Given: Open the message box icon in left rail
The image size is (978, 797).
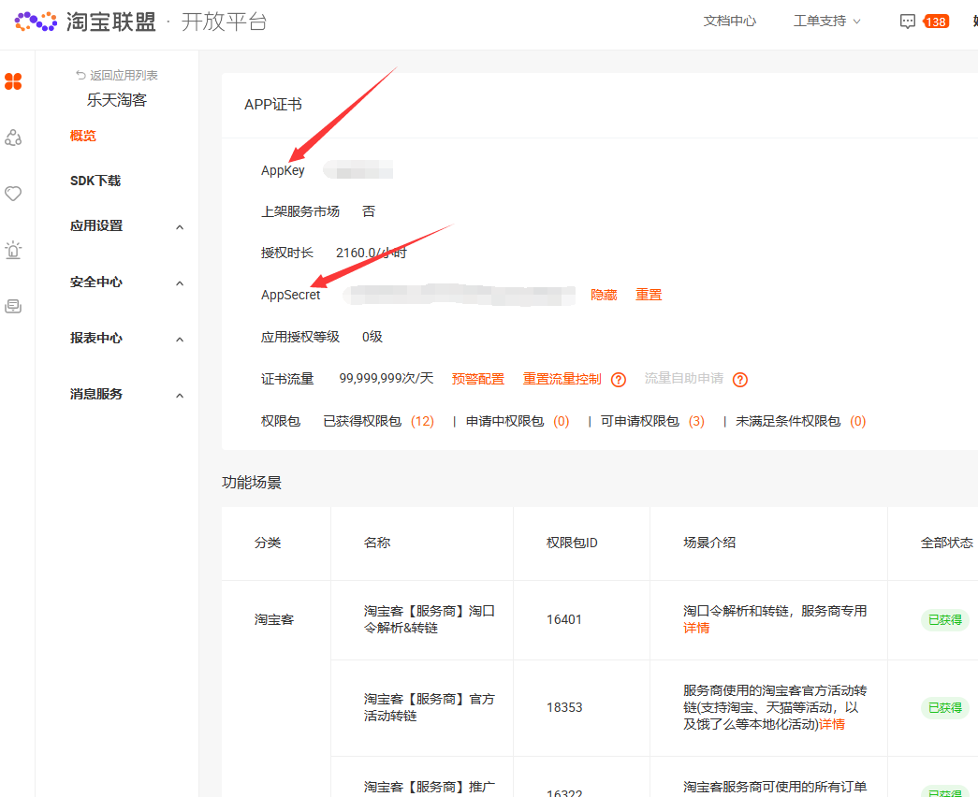Looking at the screenshot, I should point(13,306).
